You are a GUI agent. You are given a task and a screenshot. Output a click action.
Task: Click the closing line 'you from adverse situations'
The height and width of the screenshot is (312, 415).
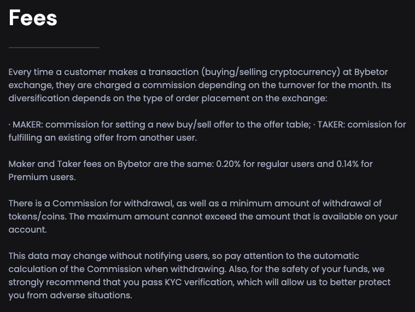click(x=70, y=296)
